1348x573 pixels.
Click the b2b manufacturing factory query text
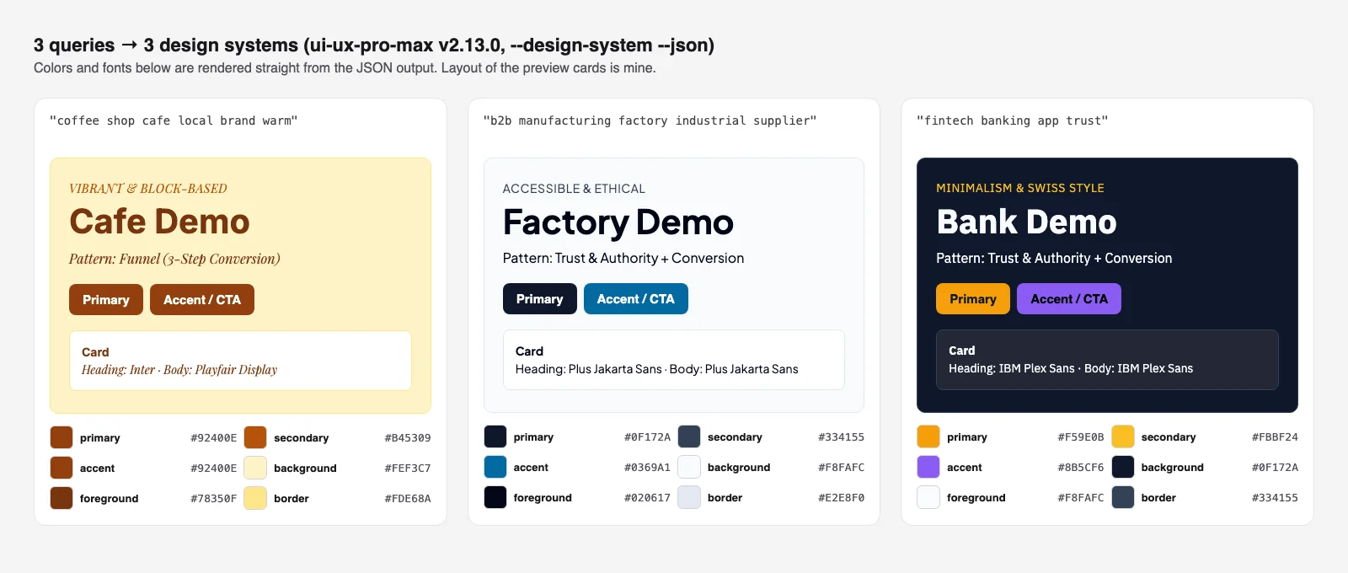(650, 120)
